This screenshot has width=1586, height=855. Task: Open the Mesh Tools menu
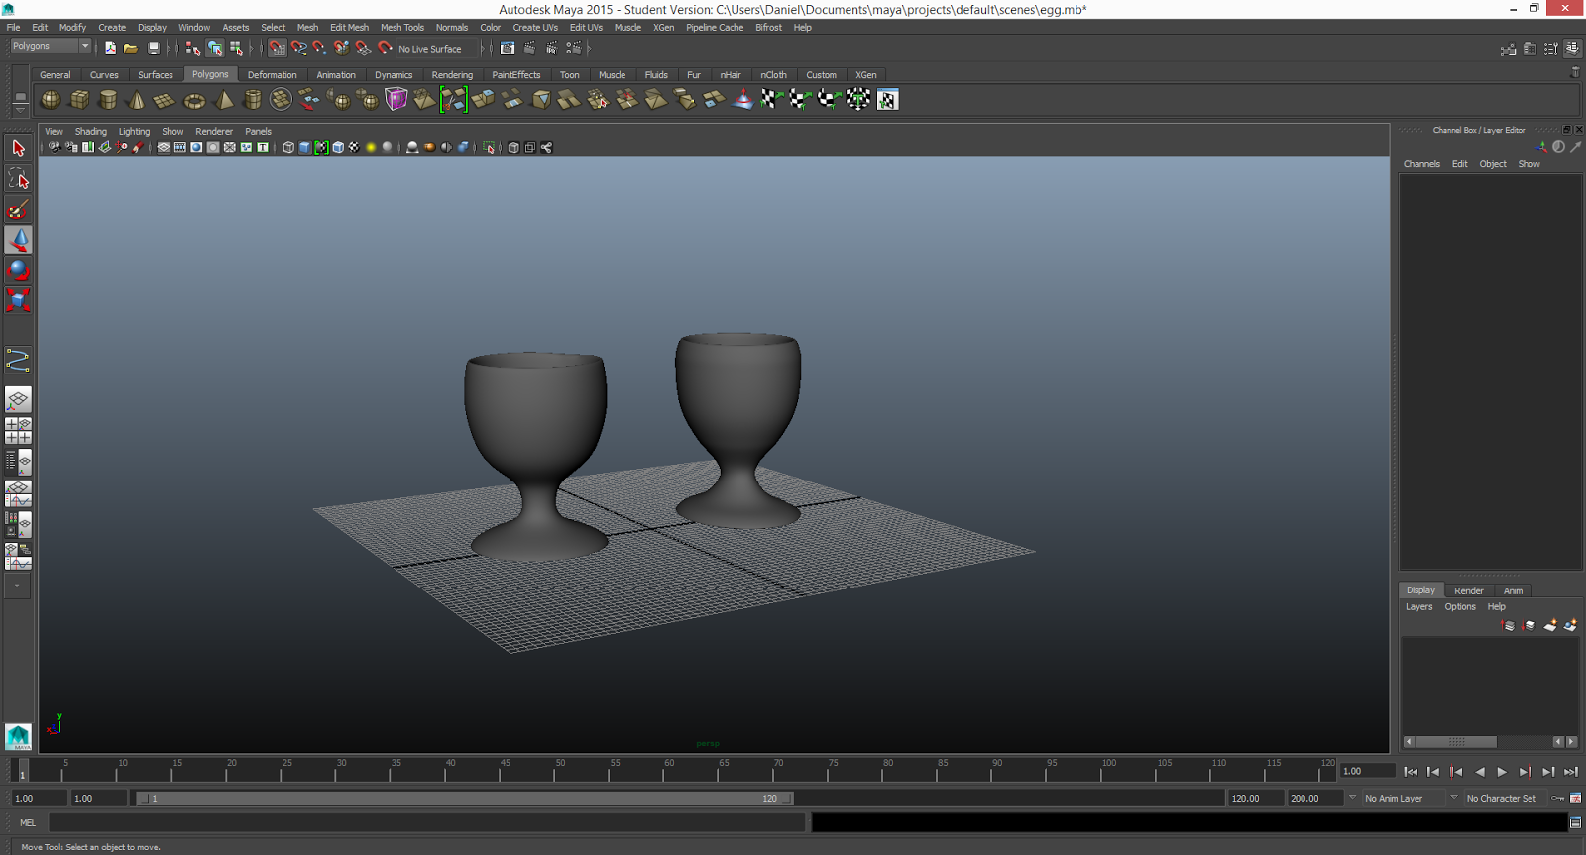401,28
